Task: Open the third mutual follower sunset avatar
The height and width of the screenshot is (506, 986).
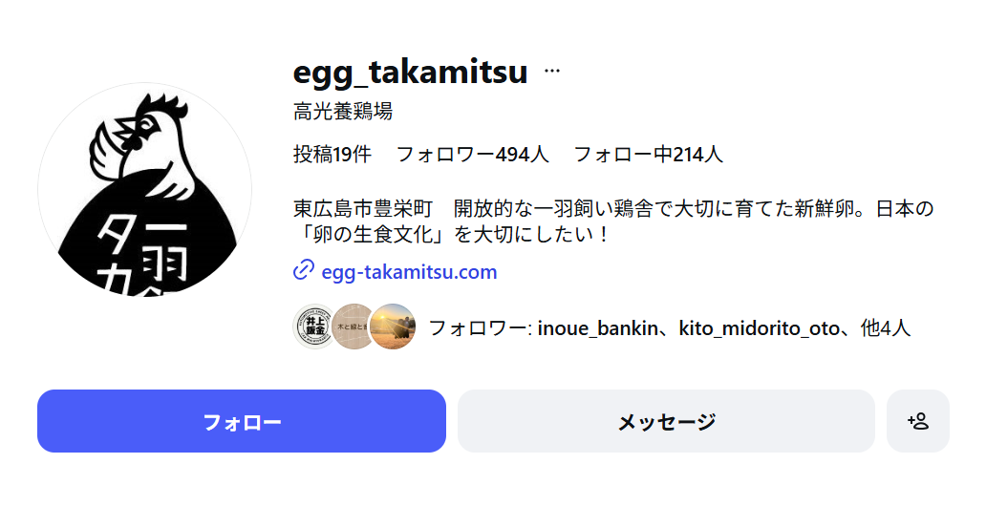Action: click(393, 327)
